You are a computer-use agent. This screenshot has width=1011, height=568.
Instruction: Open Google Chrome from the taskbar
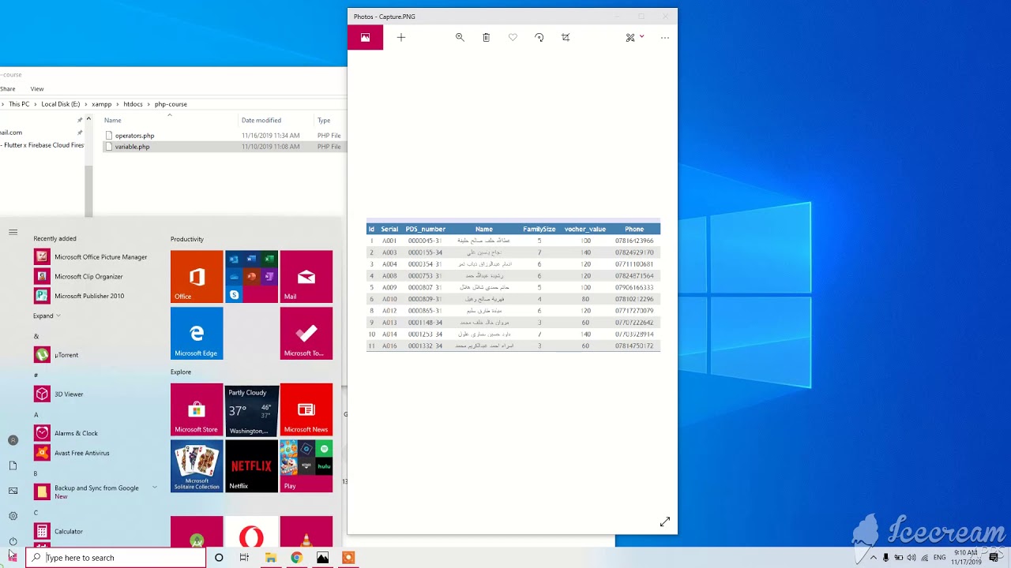tap(296, 558)
